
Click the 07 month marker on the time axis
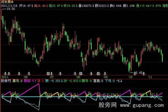52,77
